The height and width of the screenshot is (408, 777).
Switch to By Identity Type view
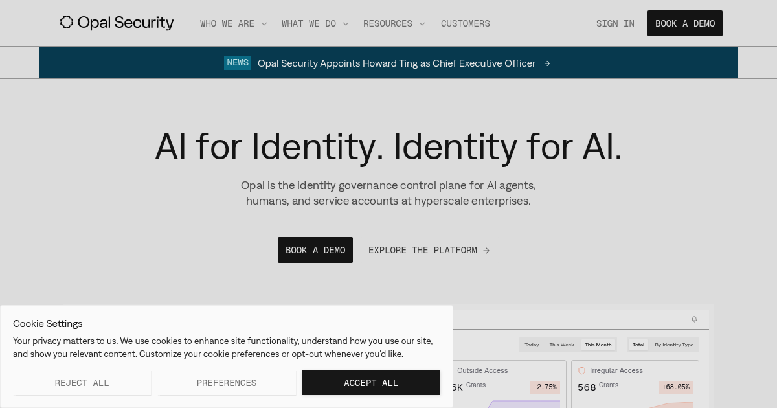click(x=674, y=345)
